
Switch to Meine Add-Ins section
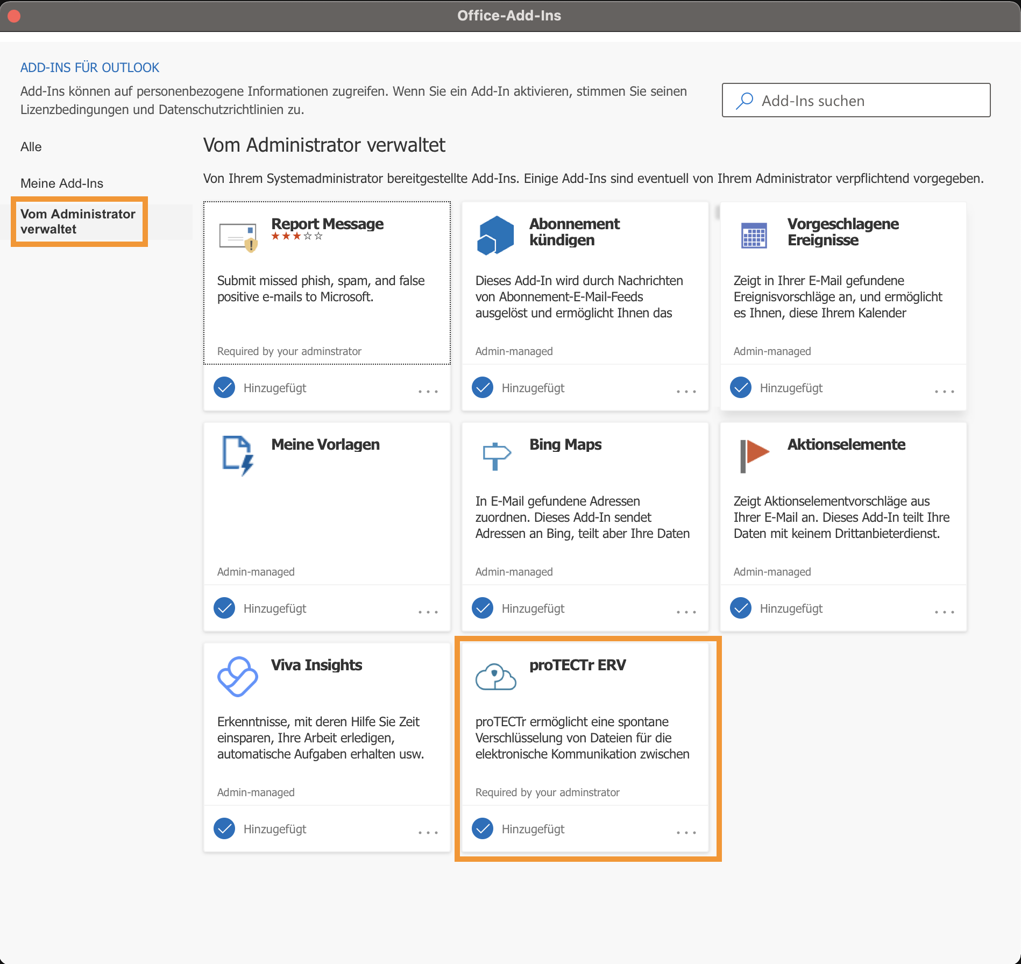pyautogui.click(x=62, y=183)
